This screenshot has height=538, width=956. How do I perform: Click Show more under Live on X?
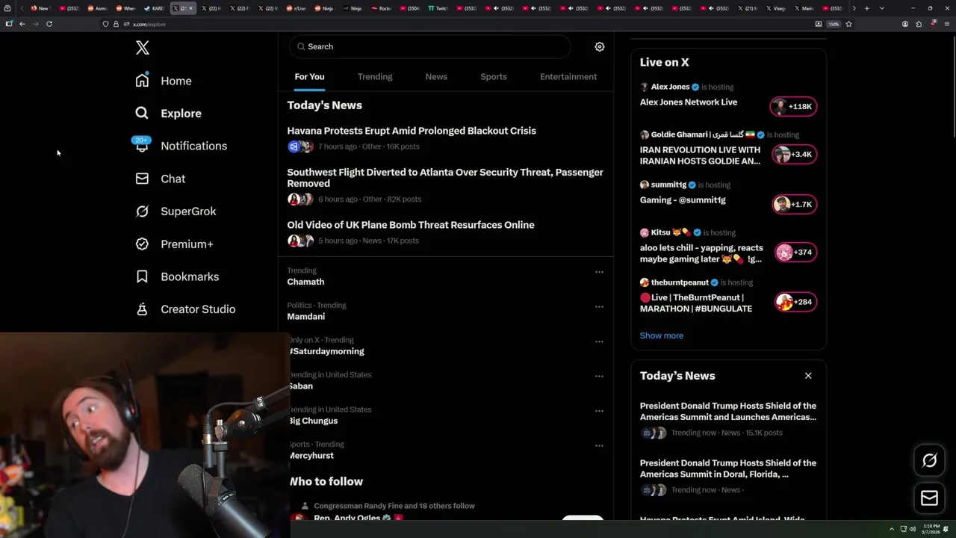tap(662, 336)
